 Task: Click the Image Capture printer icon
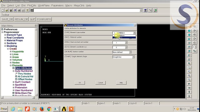(x=19, y=10)
